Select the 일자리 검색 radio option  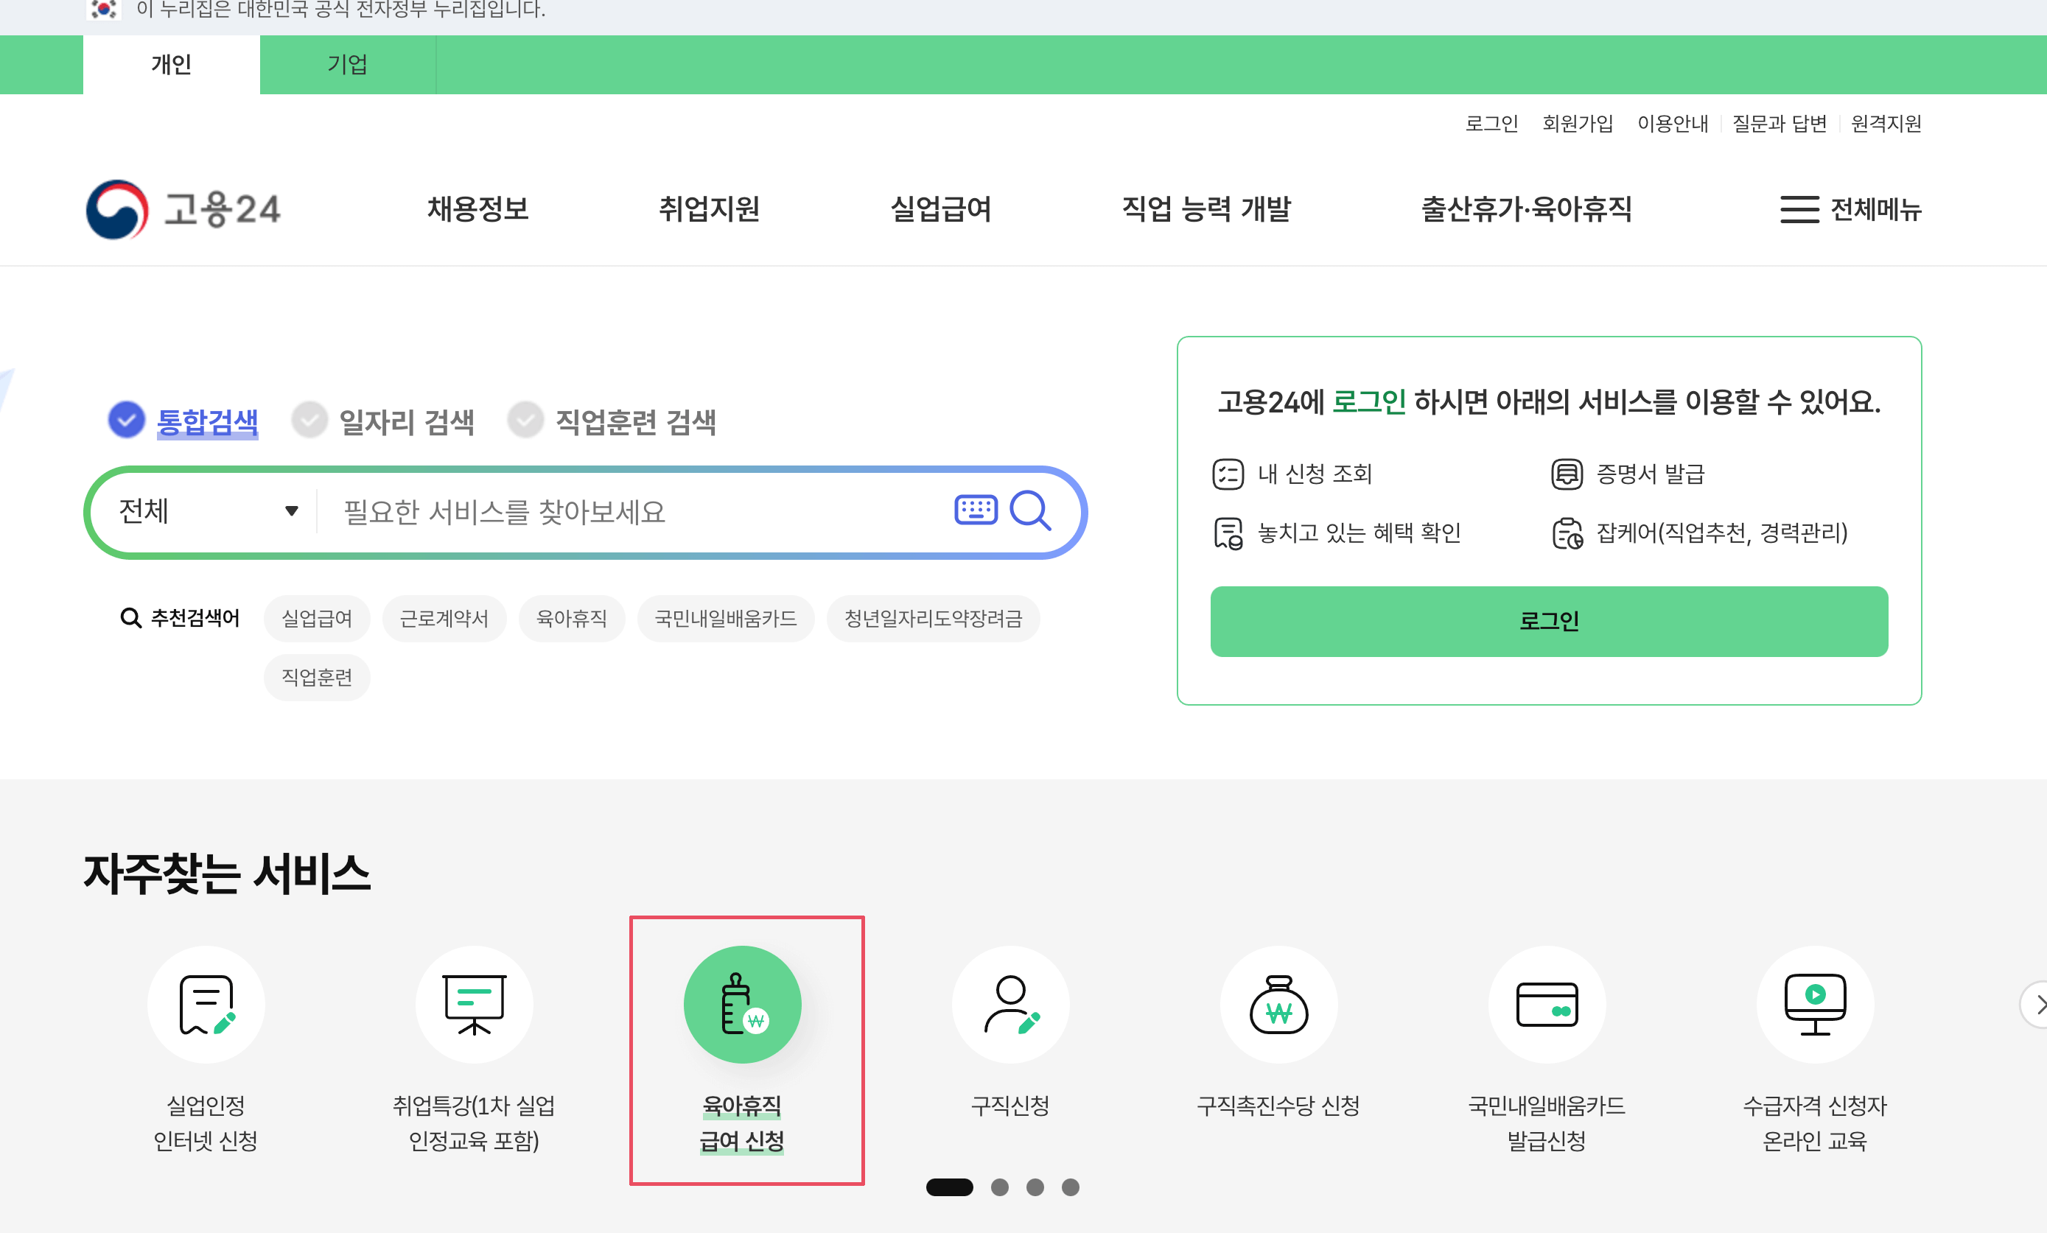coord(310,420)
